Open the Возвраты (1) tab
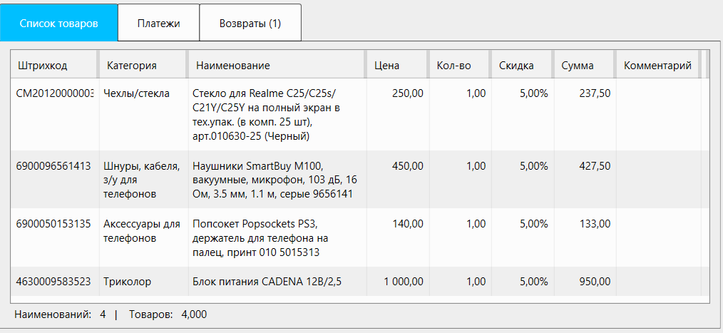 250,23
